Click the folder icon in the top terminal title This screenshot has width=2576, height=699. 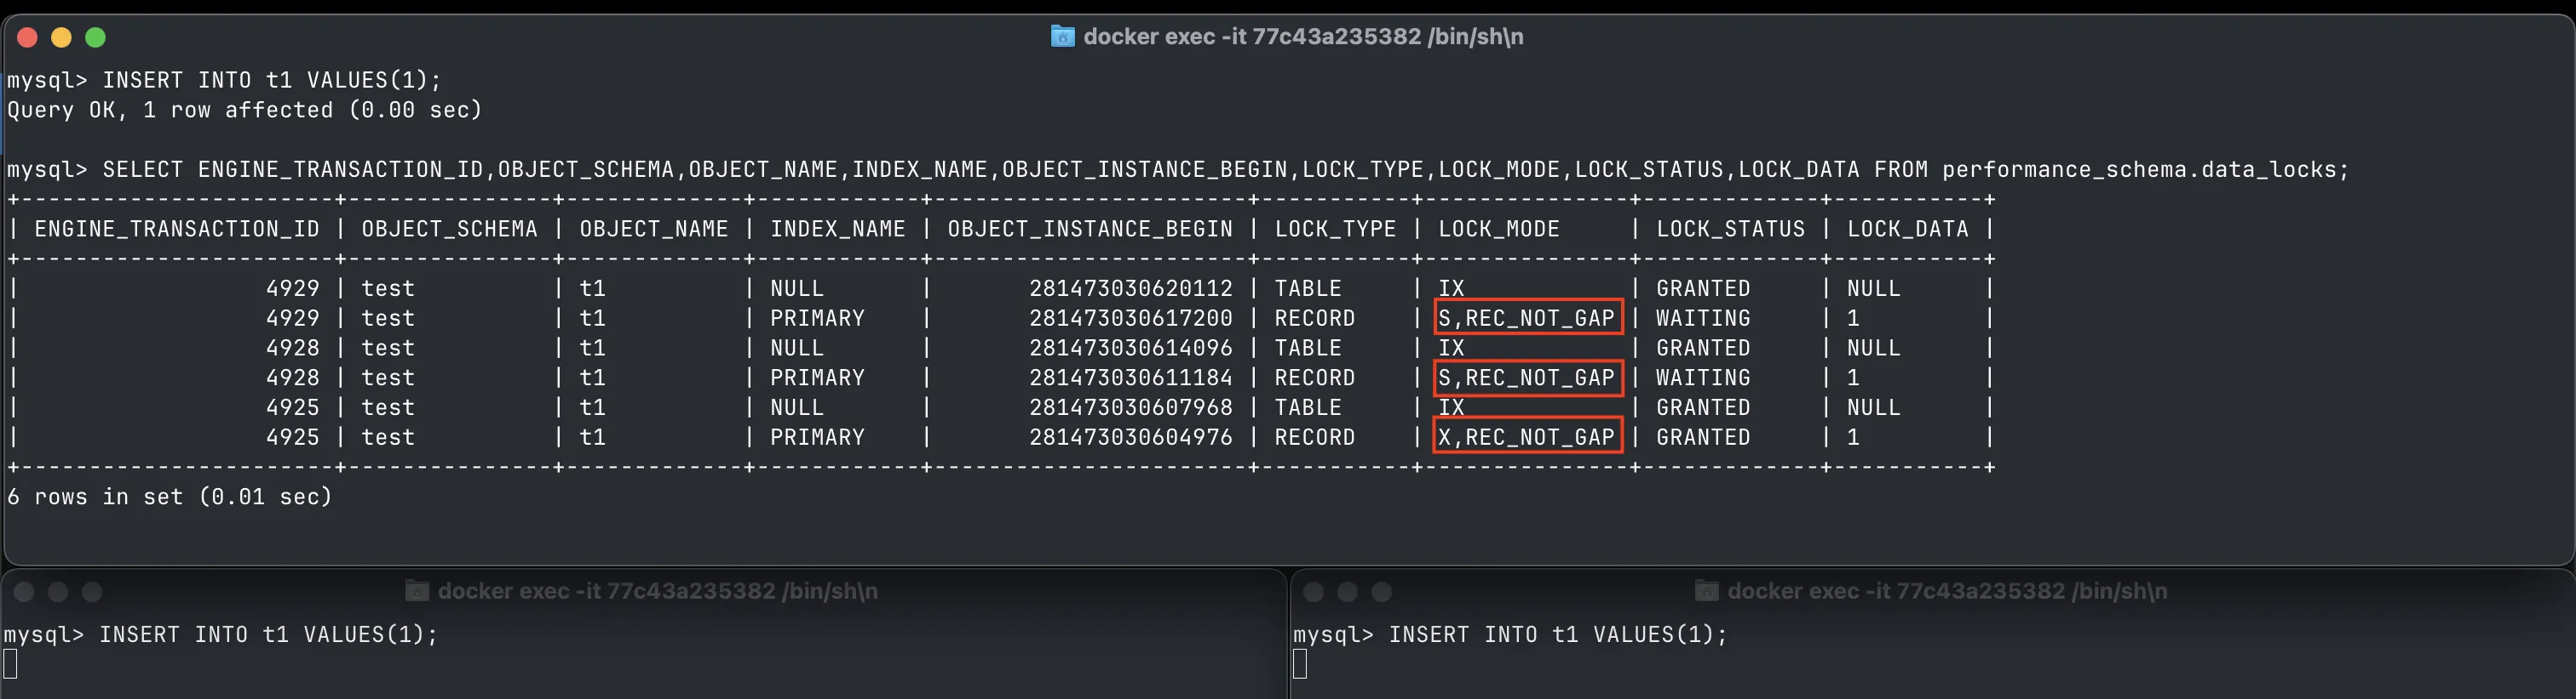pos(1062,37)
